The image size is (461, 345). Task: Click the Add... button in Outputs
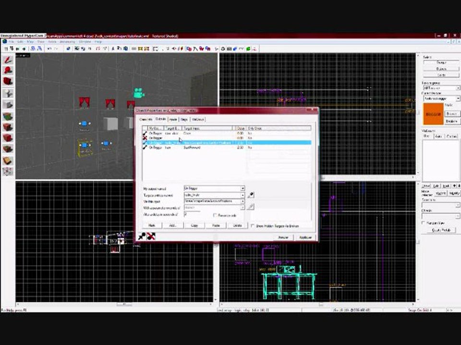(172, 225)
